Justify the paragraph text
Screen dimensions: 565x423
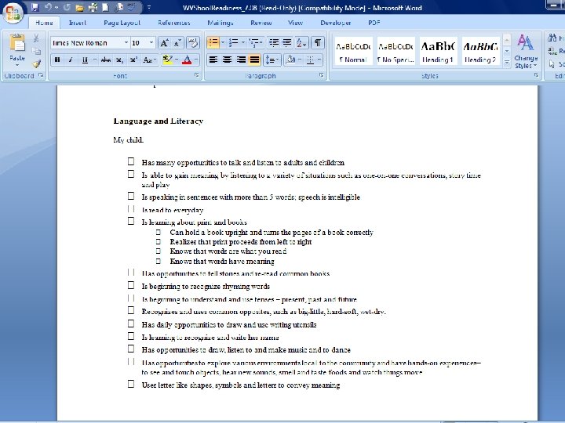click(254, 60)
